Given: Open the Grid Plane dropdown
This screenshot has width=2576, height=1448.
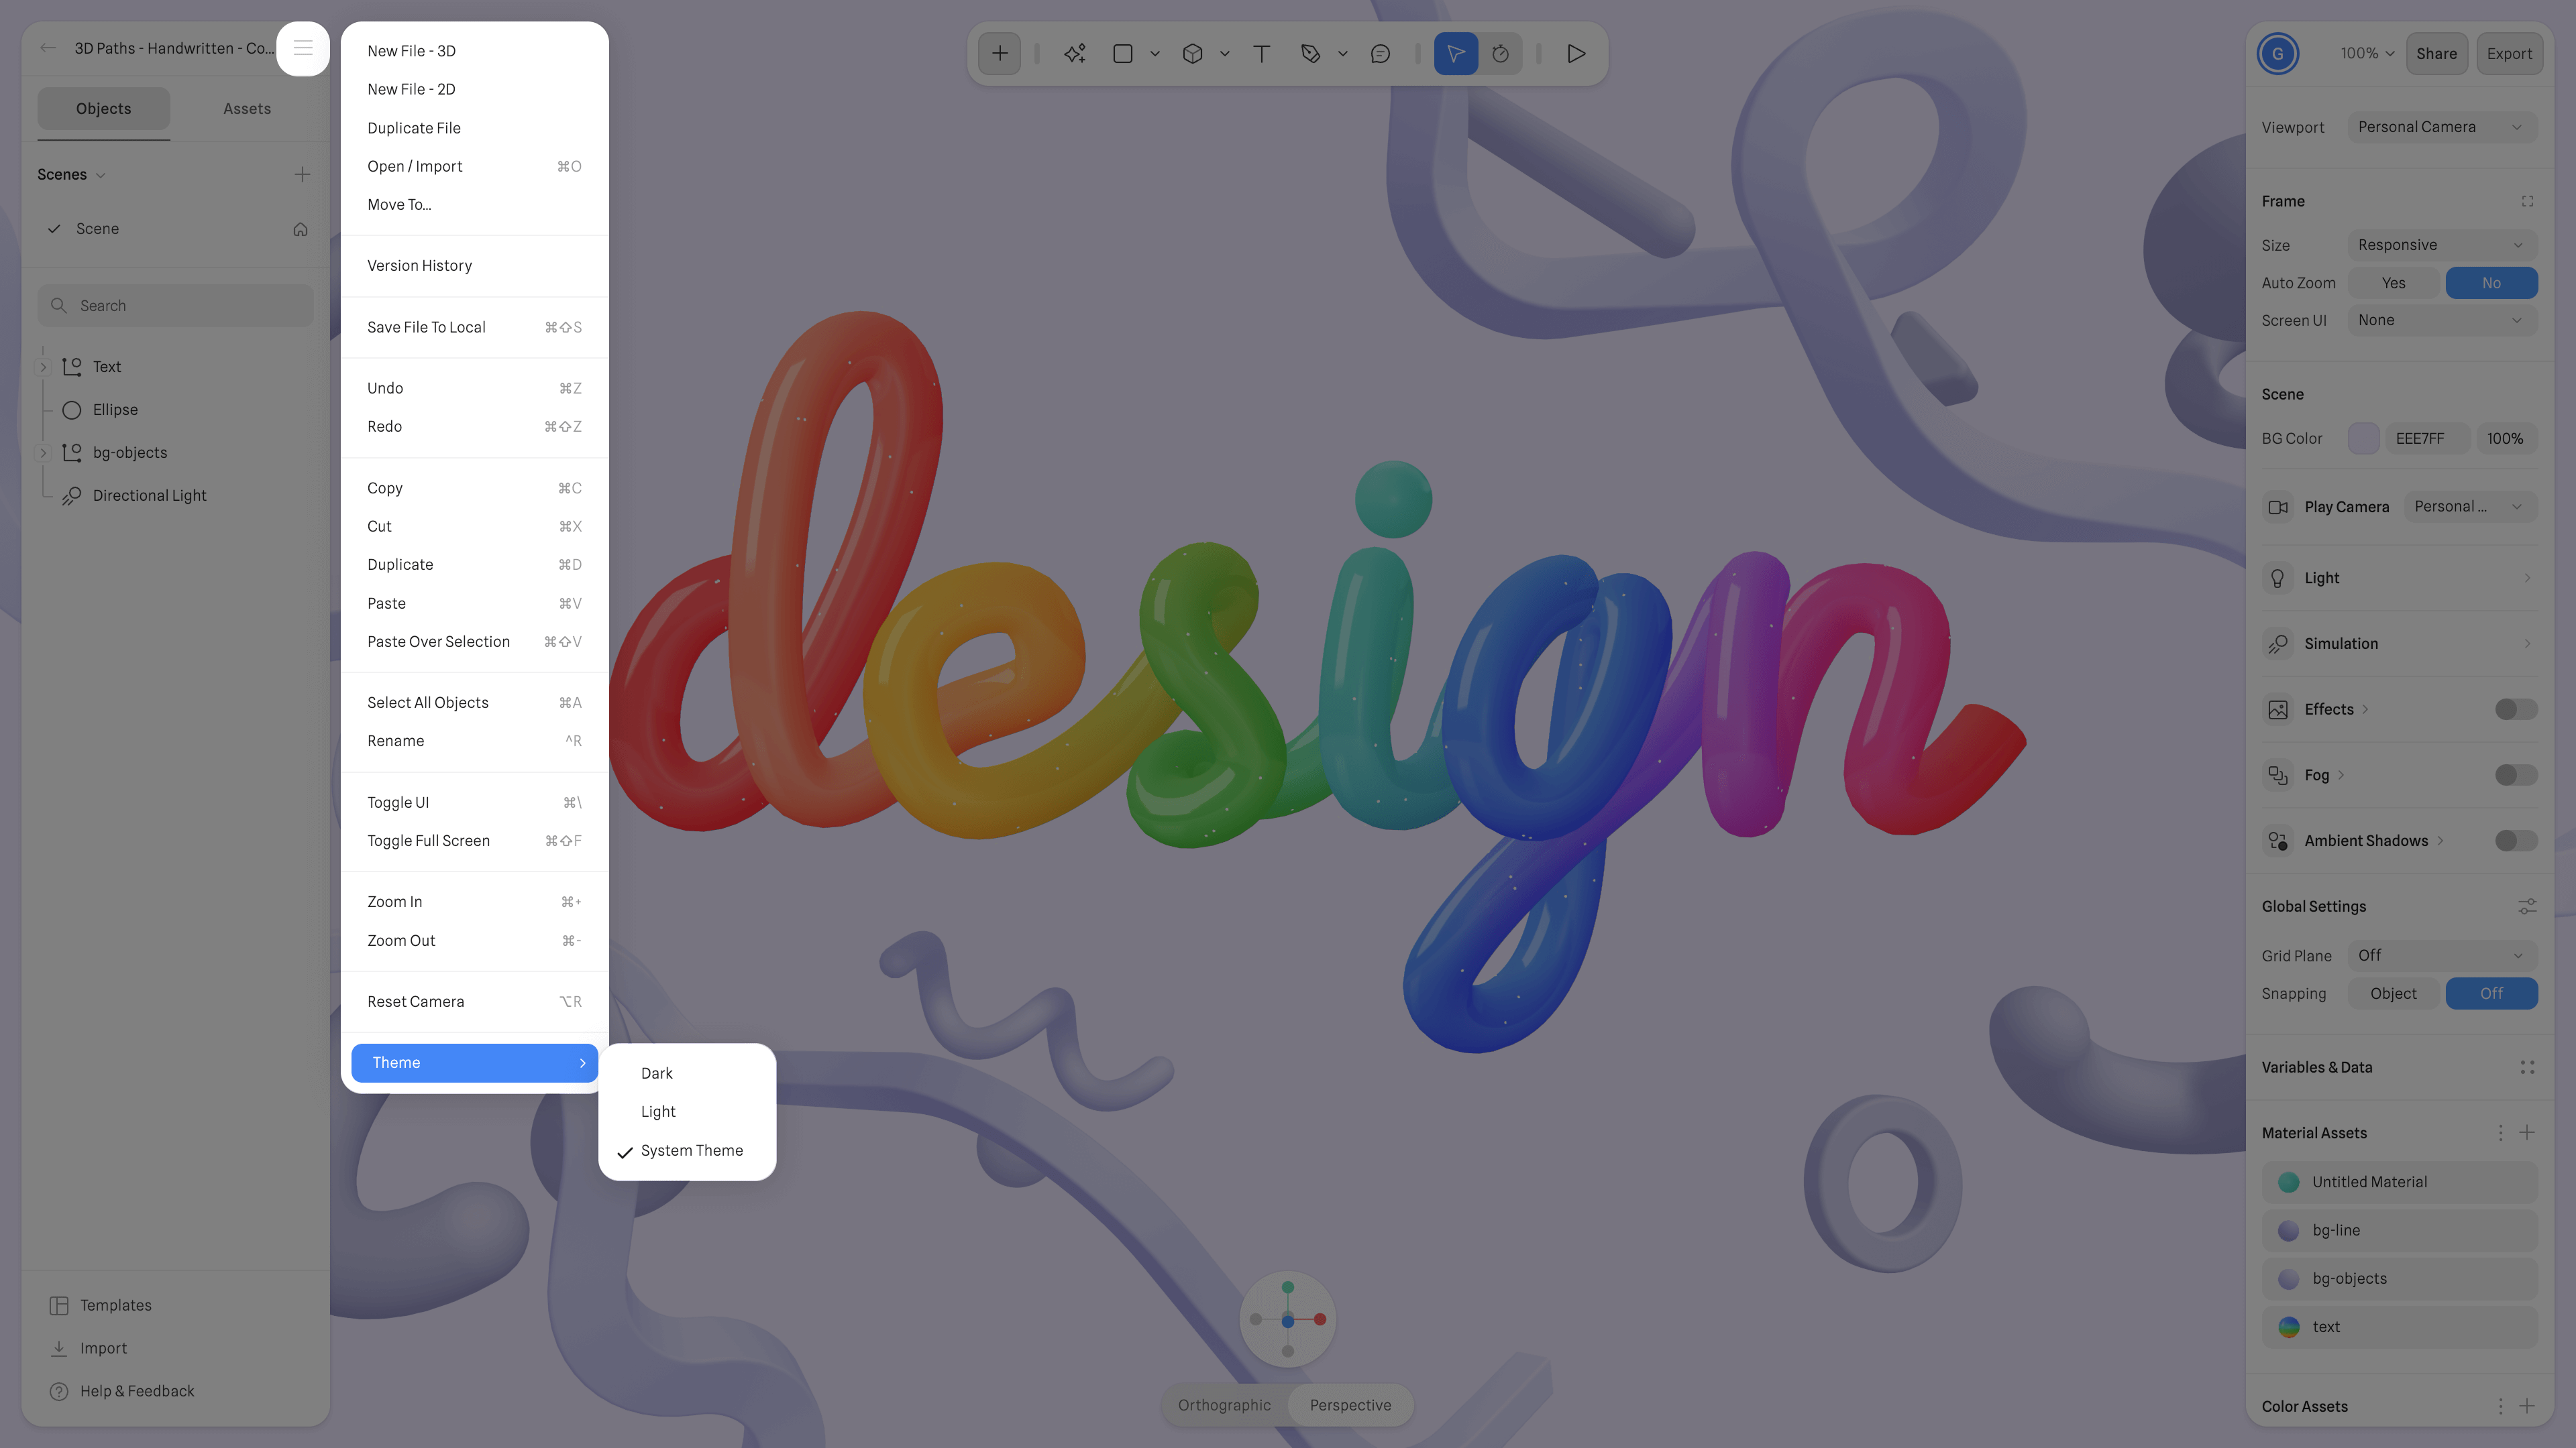Looking at the screenshot, I should [x=2442, y=955].
